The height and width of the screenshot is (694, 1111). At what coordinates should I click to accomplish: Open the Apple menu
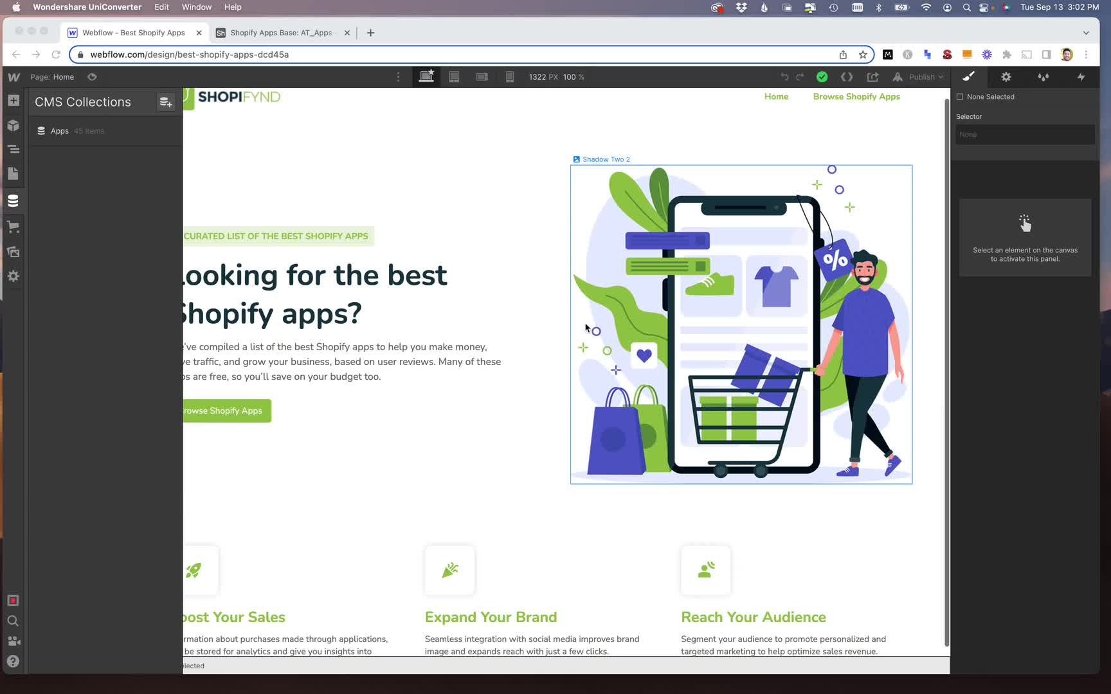click(16, 7)
